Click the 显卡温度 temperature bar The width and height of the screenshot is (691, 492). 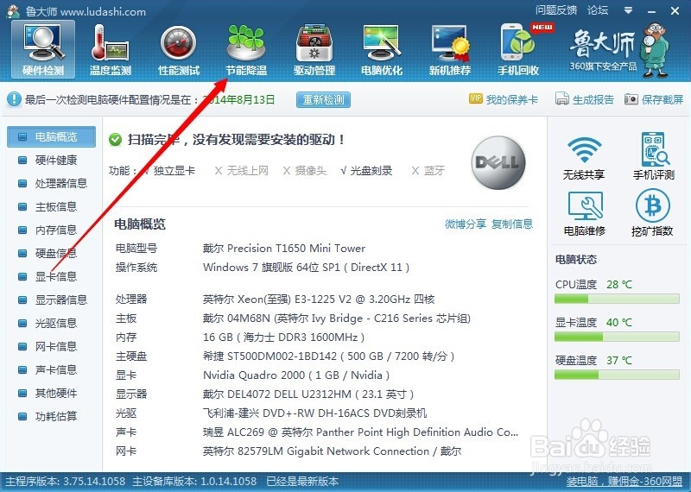point(617,337)
